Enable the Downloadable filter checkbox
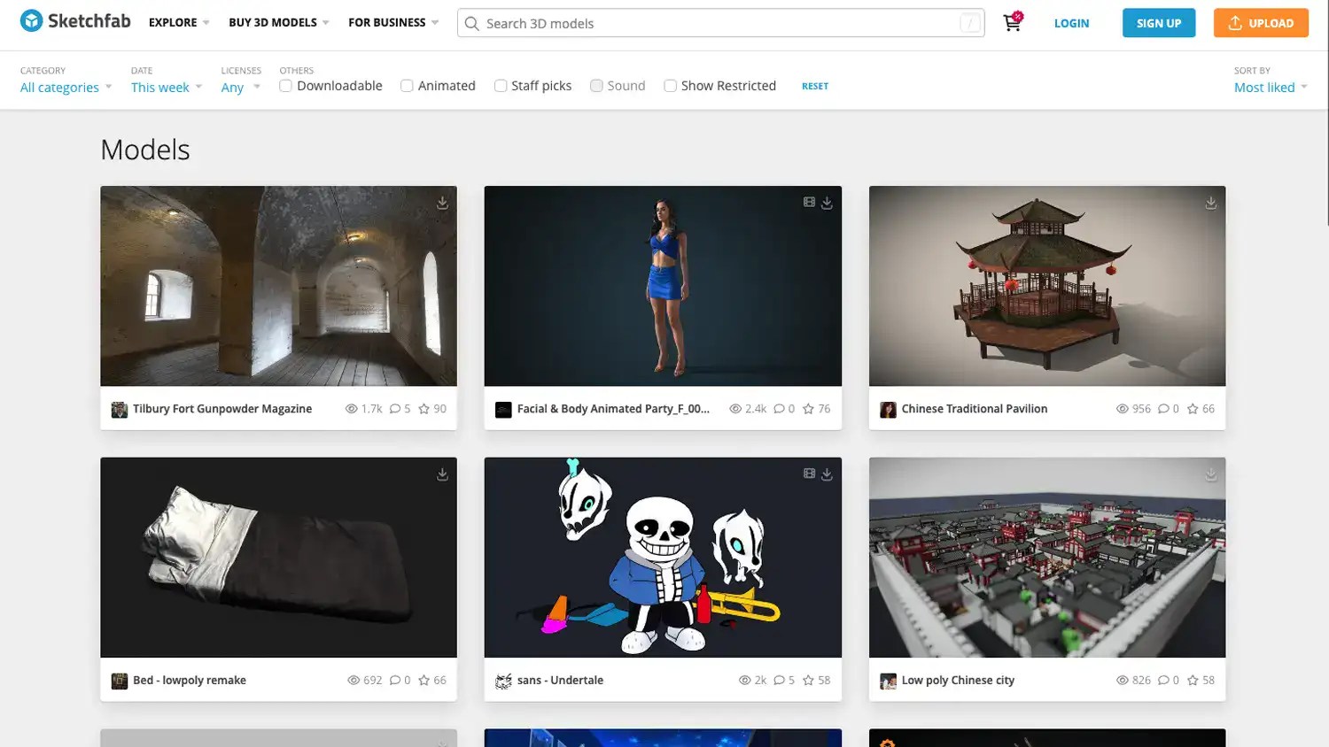 point(285,86)
